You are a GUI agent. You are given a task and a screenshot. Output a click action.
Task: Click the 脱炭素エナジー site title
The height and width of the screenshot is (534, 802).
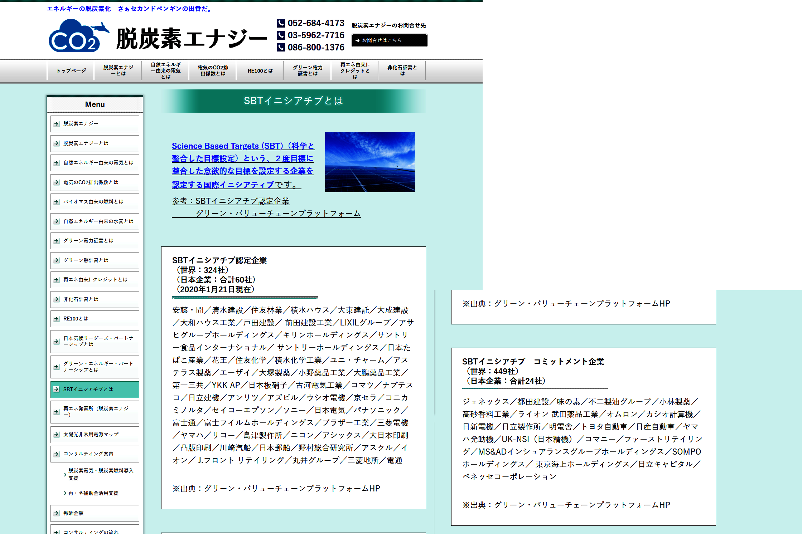click(192, 39)
